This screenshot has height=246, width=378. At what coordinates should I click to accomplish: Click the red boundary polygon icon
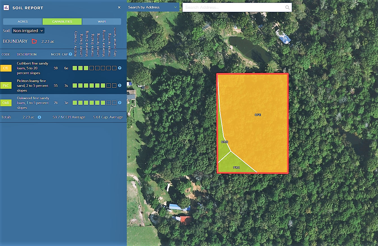coord(34,41)
